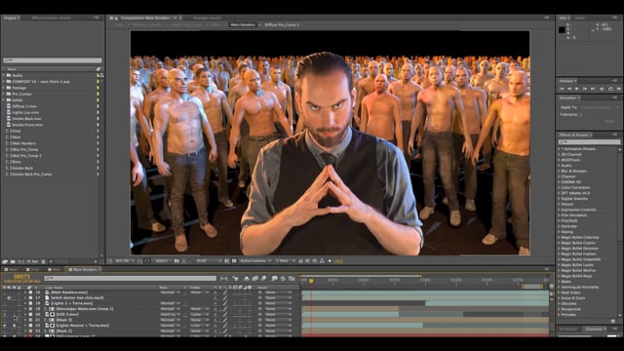Select the Main Renders composition item
This screenshot has width=624, height=351.
tap(23, 143)
